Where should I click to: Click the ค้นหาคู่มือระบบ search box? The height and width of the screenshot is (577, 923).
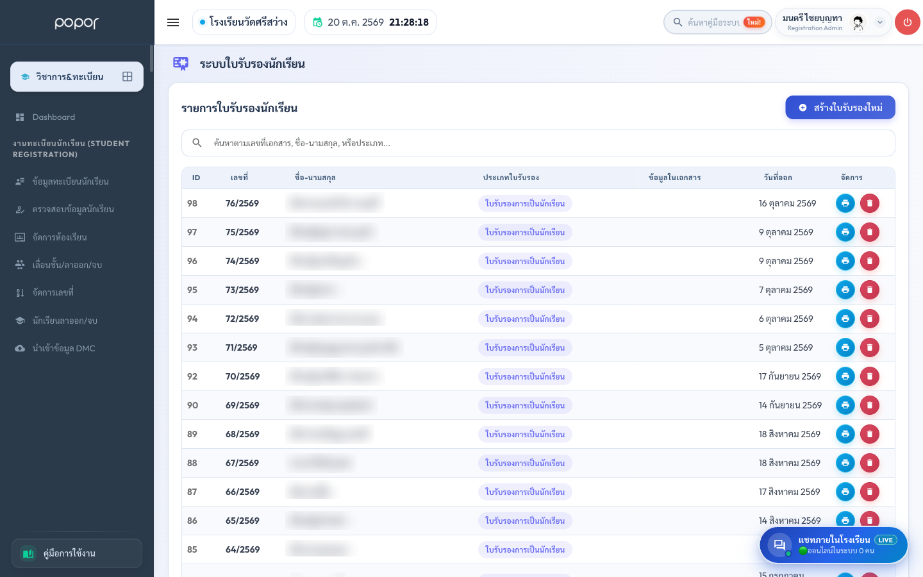pyautogui.click(x=717, y=22)
